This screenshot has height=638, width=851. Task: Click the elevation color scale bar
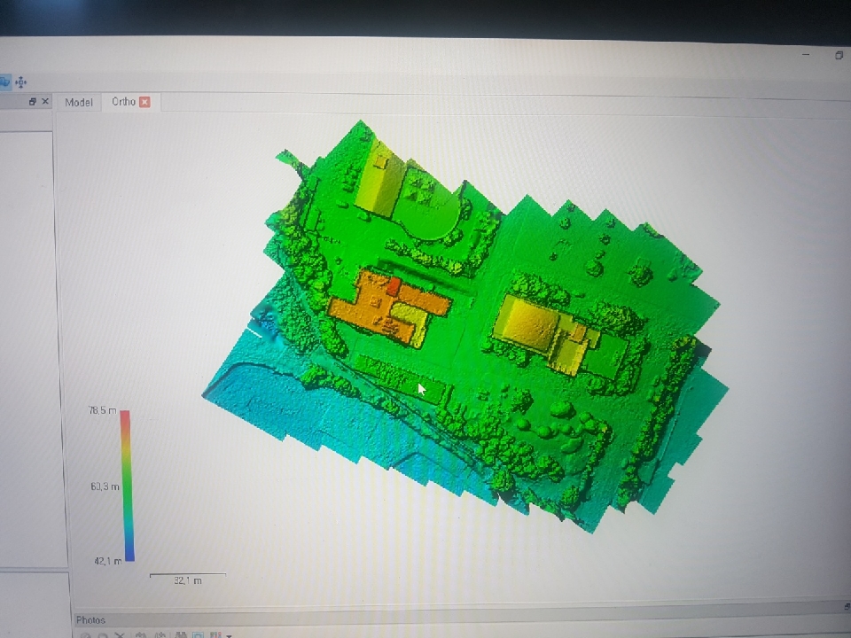(127, 486)
